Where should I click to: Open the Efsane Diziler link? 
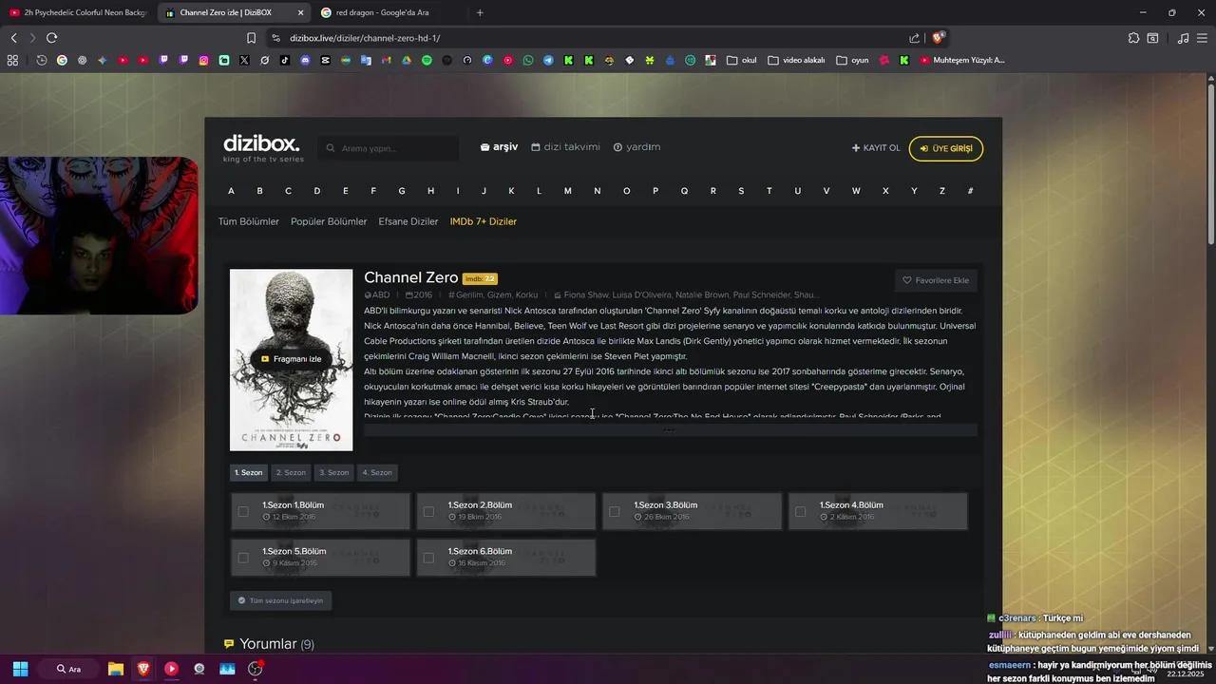tap(408, 221)
